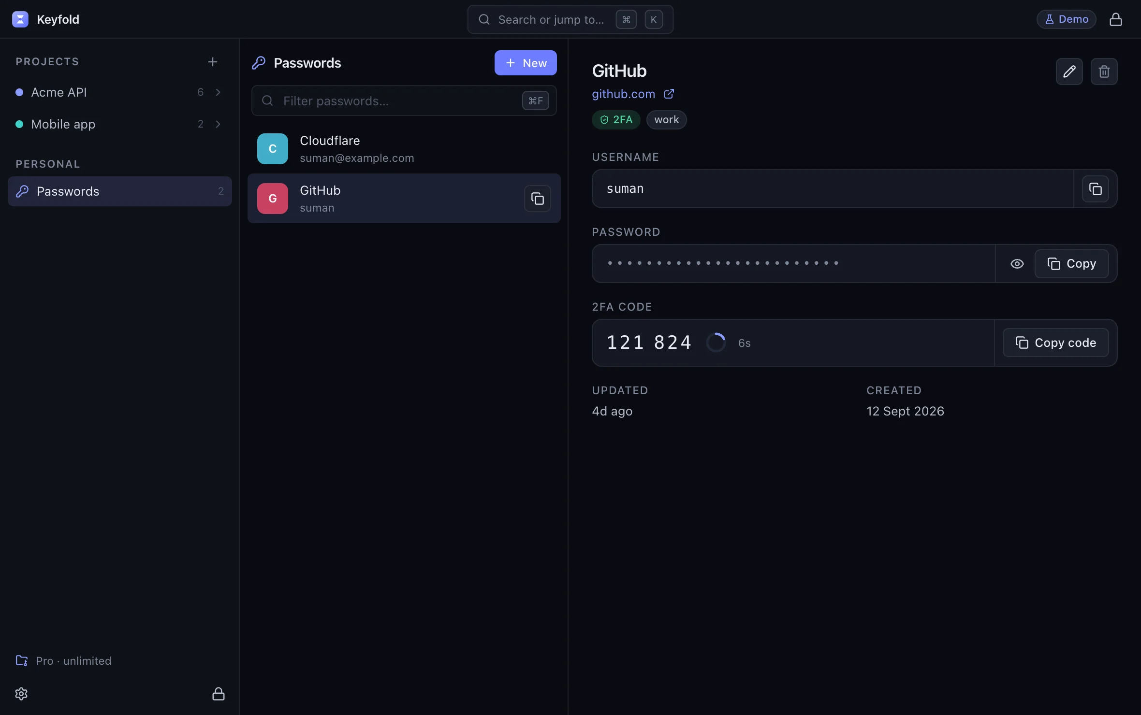Open Passwords in Personal sidebar
This screenshot has width=1141, height=715.
(x=120, y=191)
